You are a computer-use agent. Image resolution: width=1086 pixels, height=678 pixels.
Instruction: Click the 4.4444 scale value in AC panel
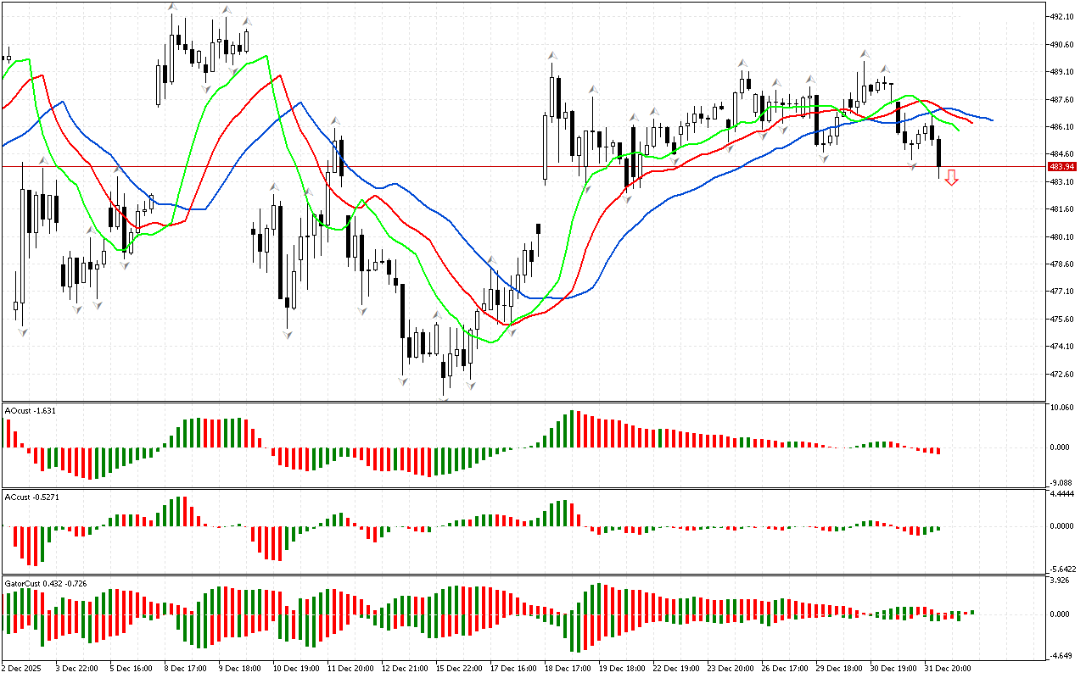point(1064,493)
